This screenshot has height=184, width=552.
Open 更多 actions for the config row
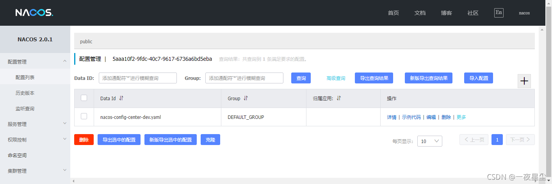461,117
